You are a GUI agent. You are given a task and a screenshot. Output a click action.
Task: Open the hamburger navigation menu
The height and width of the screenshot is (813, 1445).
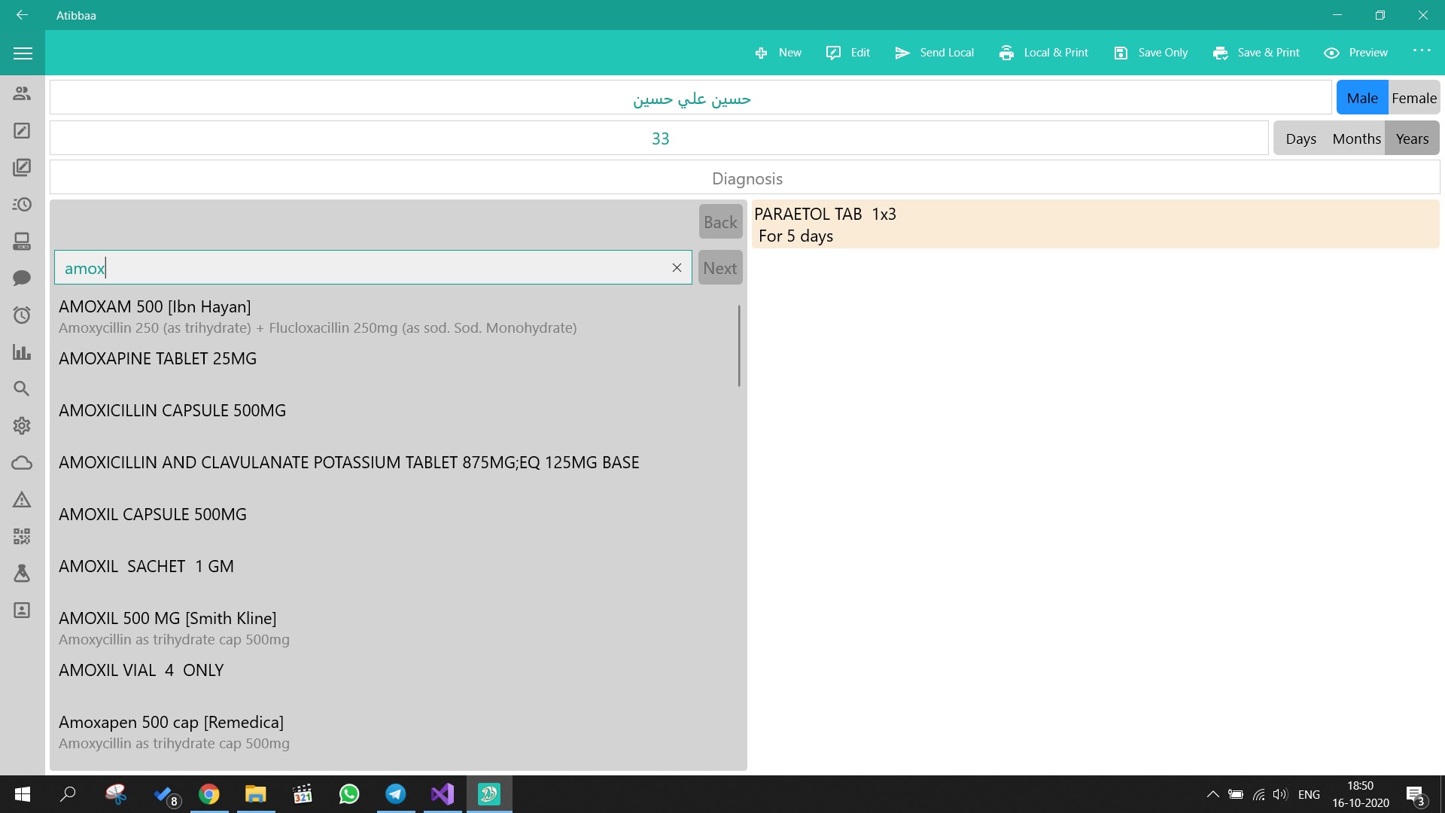[23, 53]
